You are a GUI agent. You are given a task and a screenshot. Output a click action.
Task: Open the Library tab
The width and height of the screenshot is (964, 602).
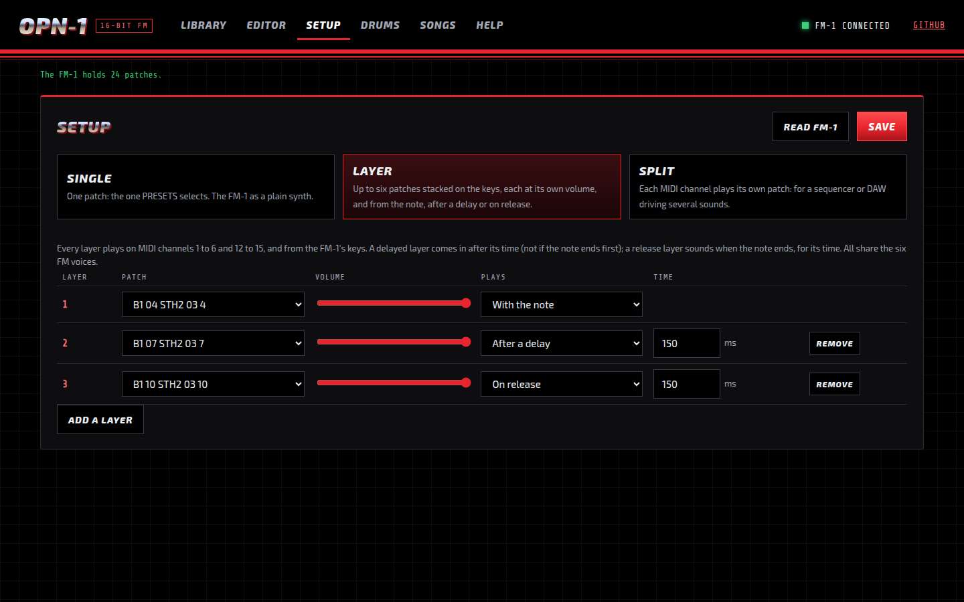click(204, 25)
